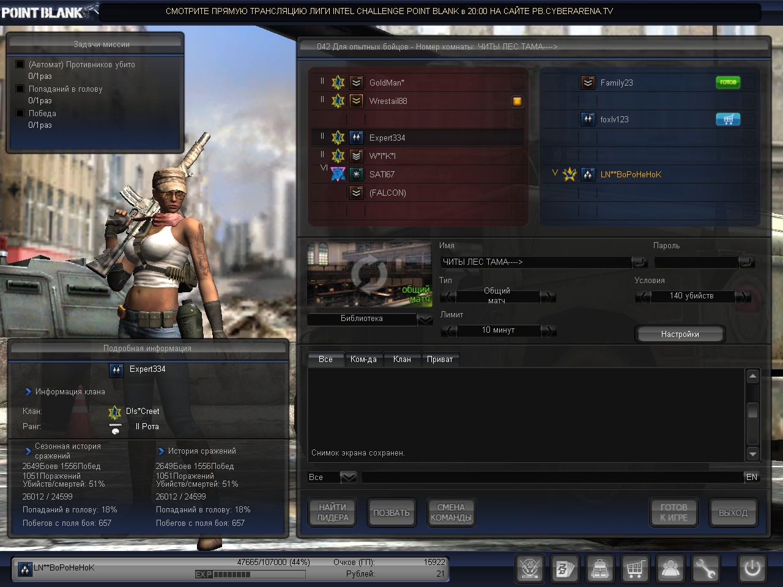The width and height of the screenshot is (783, 587).
Task: Open the Библиотека map dropdown
Action: (425, 319)
